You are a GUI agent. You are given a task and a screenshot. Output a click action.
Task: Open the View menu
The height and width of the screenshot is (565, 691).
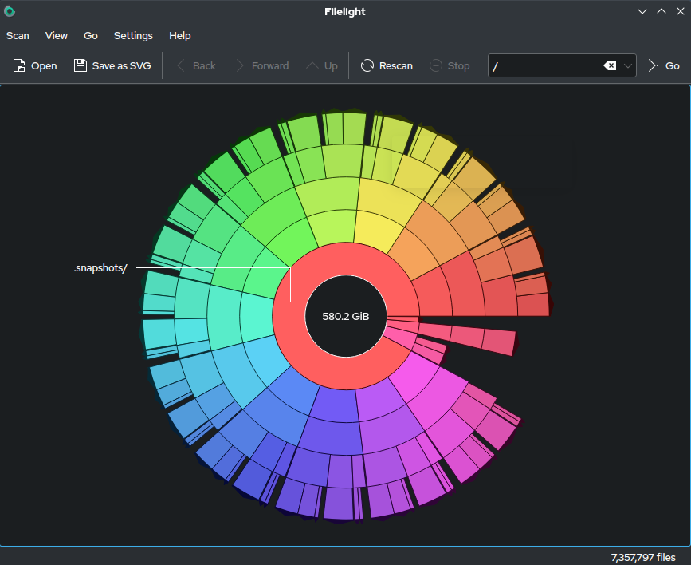(x=57, y=36)
